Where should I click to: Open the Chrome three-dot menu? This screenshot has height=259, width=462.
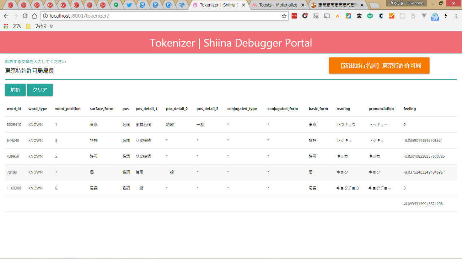[456, 16]
